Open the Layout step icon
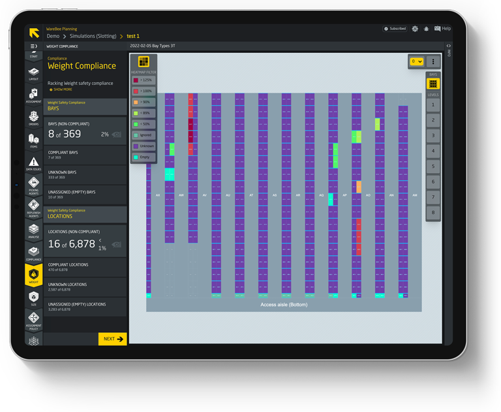The height and width of the screenshot is (412, 501). 33,74
